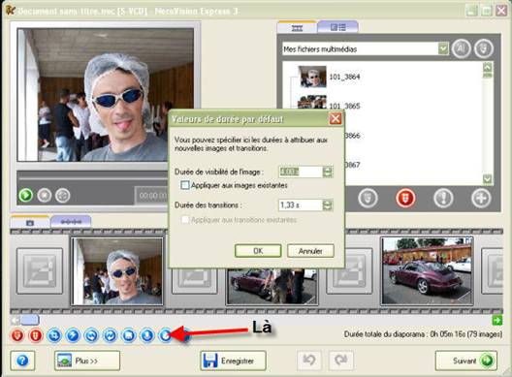Screen dimensions: 512x377
Task: Click 'Durée totale du diaporama' status text
Action: coord(423,334)
